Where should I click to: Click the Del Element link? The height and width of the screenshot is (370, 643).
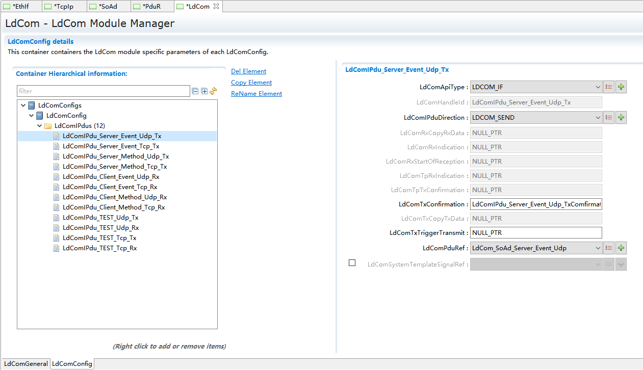pos(248,71)
